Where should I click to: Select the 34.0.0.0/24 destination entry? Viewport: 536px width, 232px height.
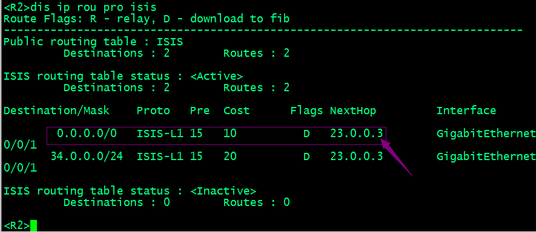coord(87,156)
